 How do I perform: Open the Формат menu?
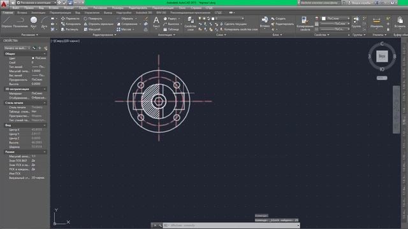[x=68, y=8]
